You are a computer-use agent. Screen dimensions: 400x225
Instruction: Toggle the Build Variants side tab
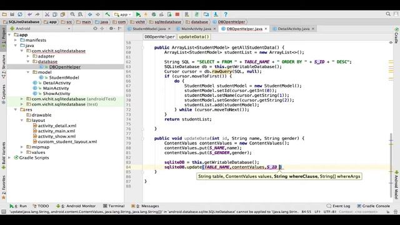pos(4,156)
